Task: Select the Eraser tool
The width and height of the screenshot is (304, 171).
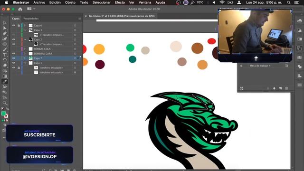Action: pos(5,66)
